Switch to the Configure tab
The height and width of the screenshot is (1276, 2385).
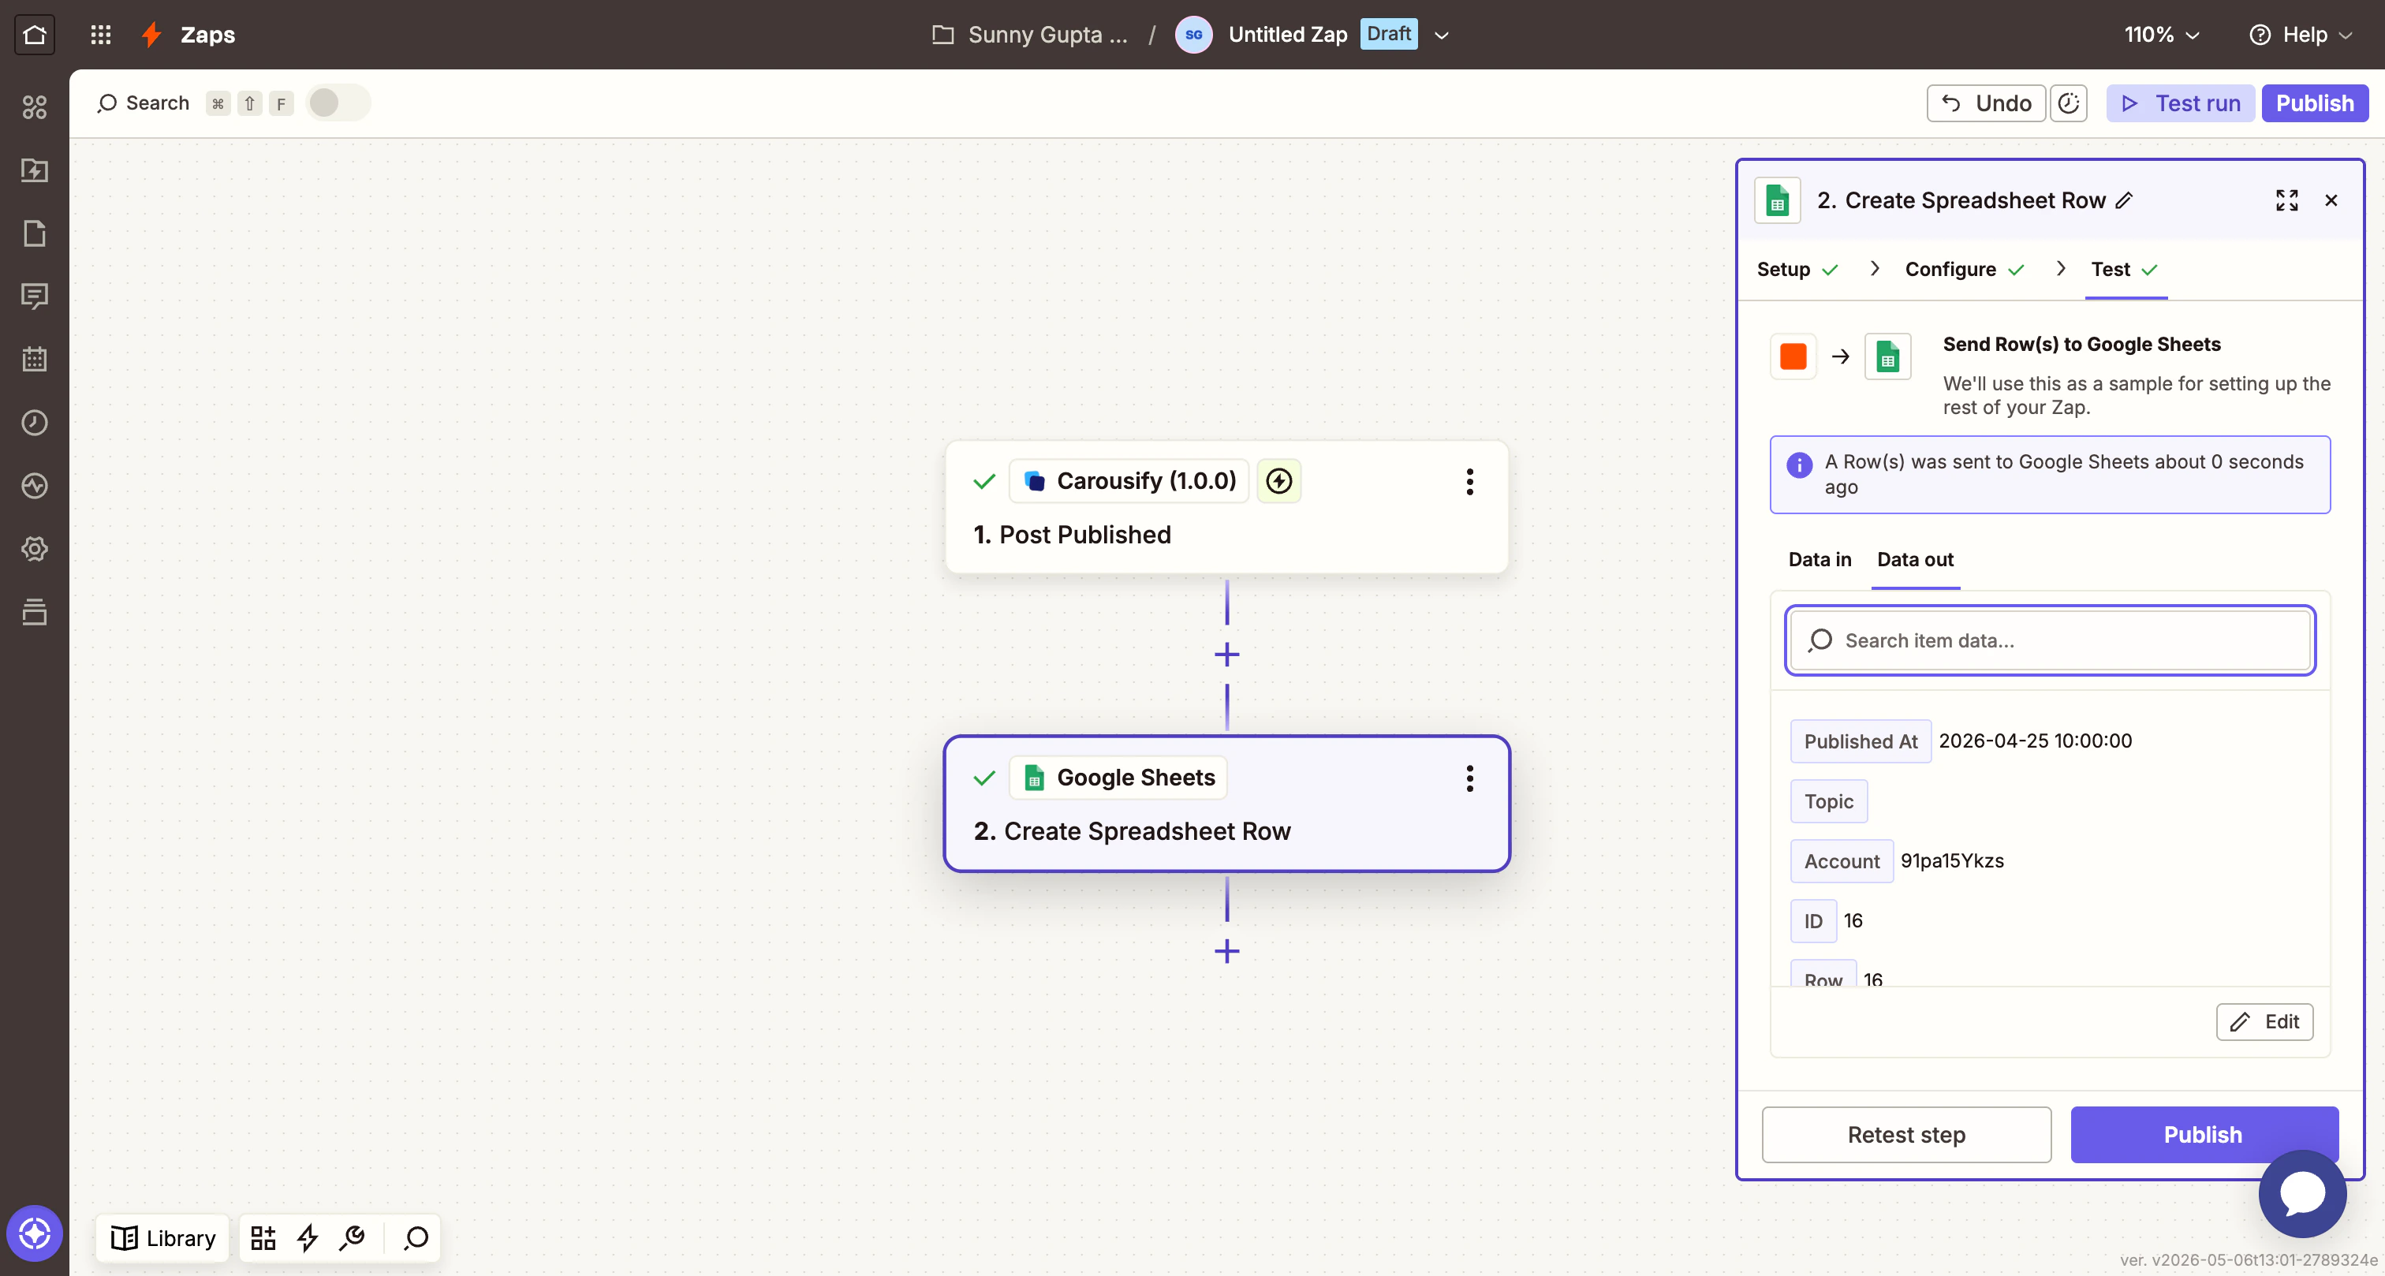pyautogui.click(x=1965, y=270)
